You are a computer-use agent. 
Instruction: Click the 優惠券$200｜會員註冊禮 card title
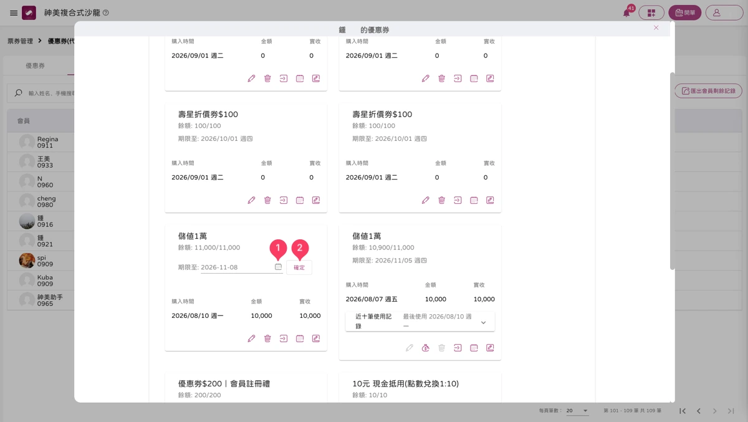click(x=224, y=384)
